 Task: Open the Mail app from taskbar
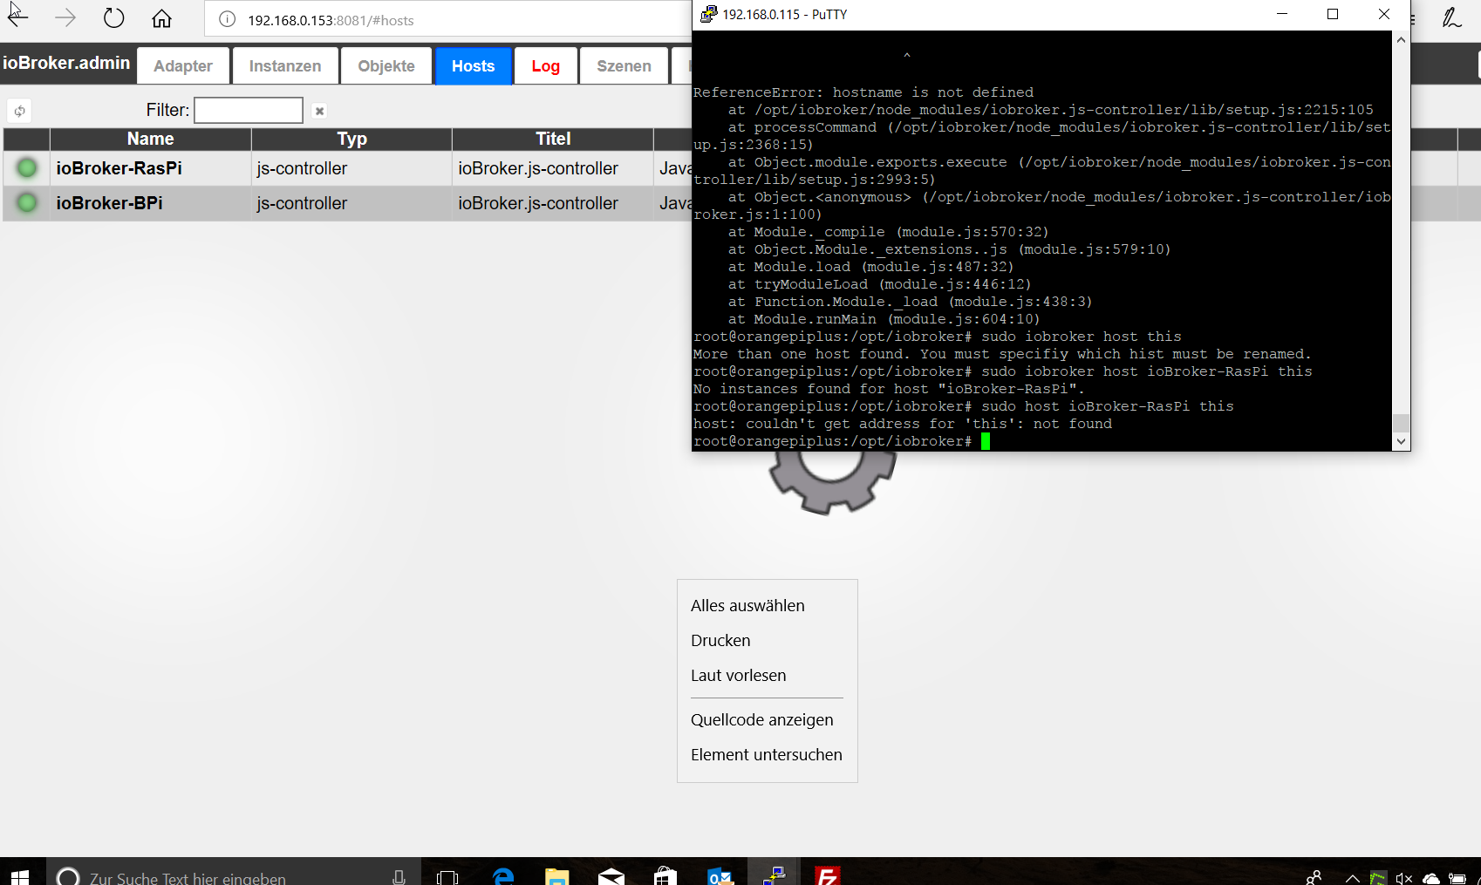(611, 876)
